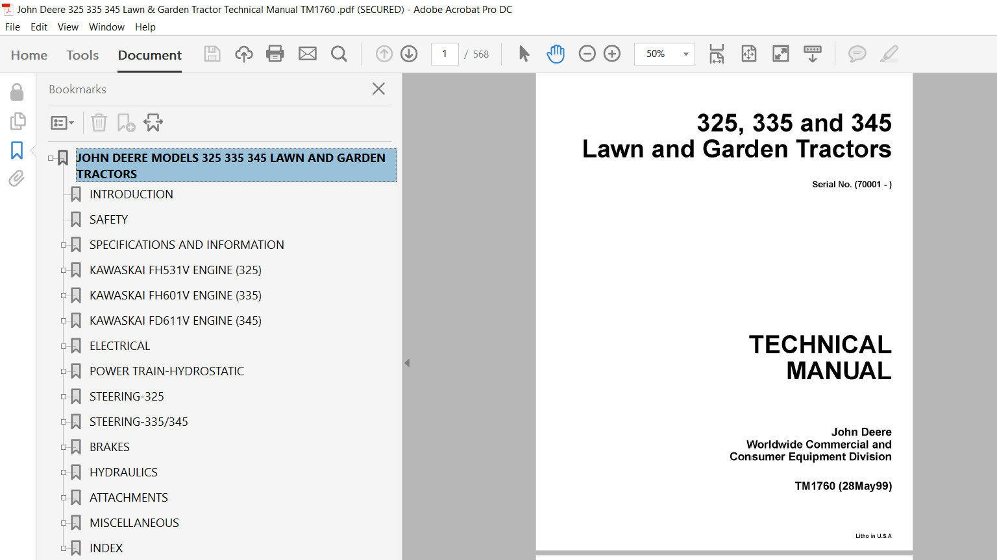Open bookmark options dropdown menu

pyautogui.click(x=62, y=122)
